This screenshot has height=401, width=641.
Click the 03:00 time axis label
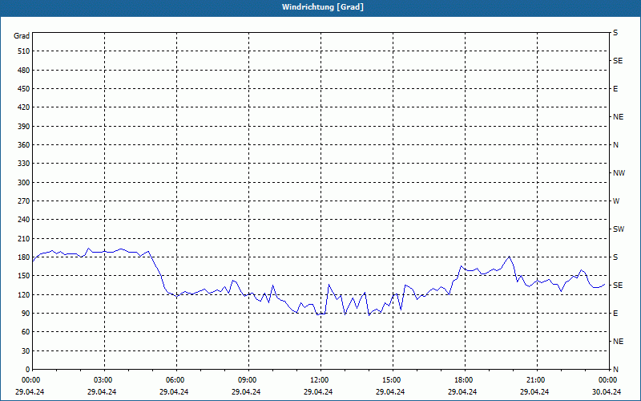pos(105,380)
